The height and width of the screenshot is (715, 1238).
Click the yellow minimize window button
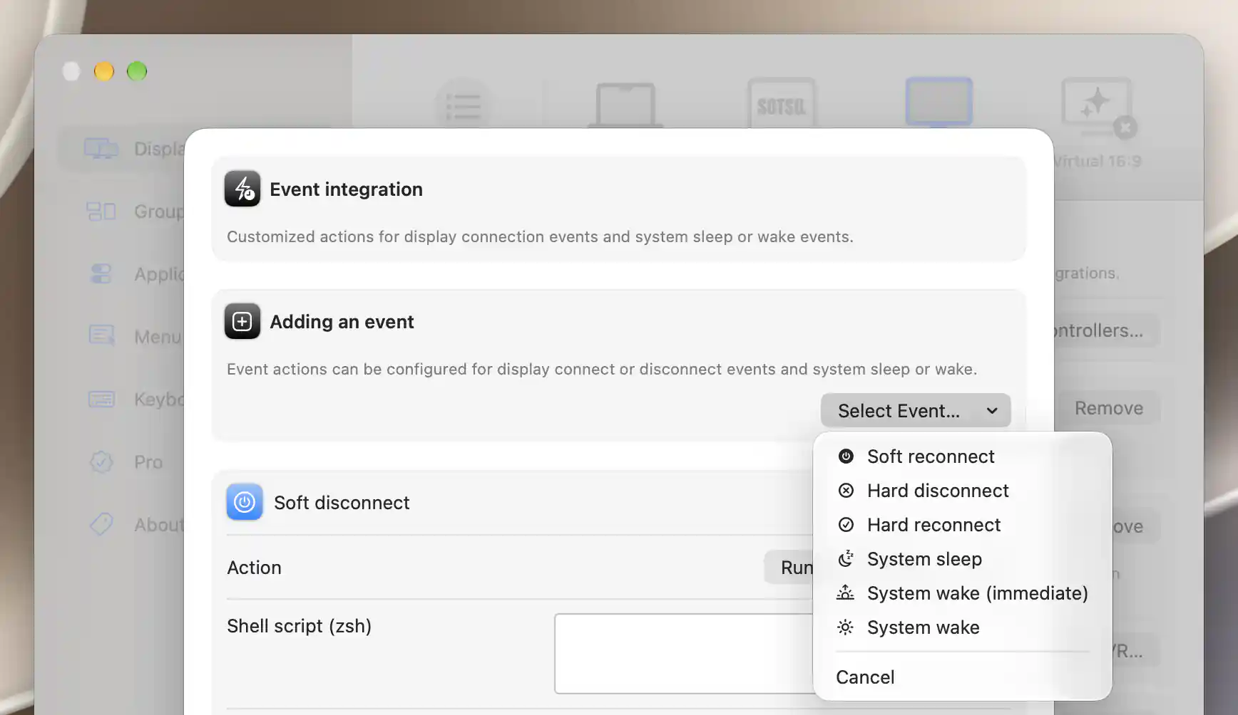104,71
